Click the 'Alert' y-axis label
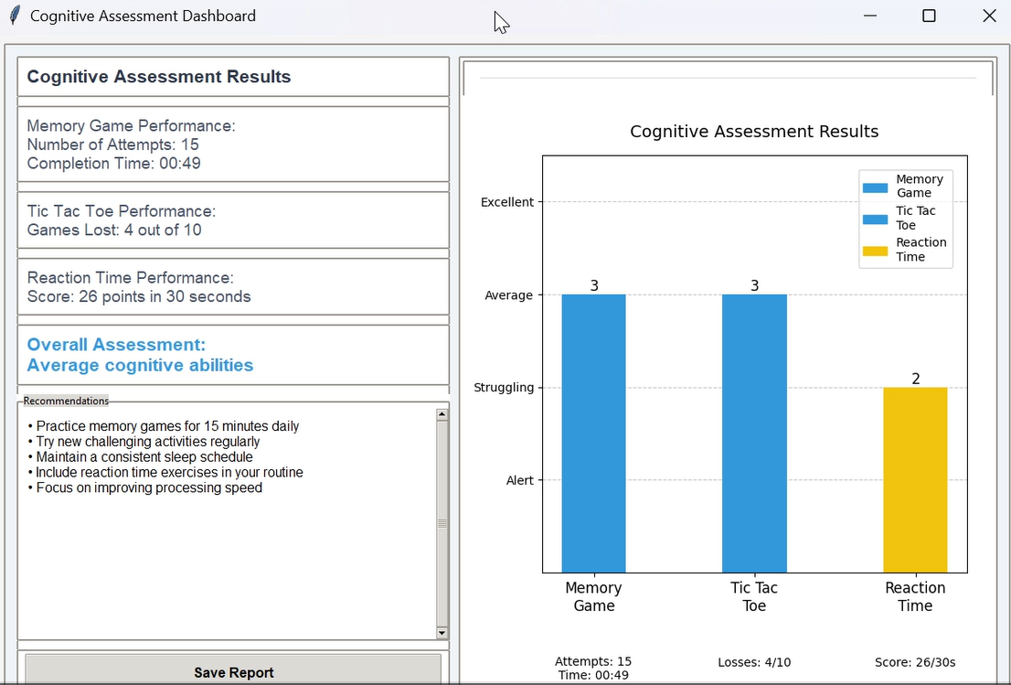Image resolution: width=1011 pixels, height=685 pixels. click(520, 480)
